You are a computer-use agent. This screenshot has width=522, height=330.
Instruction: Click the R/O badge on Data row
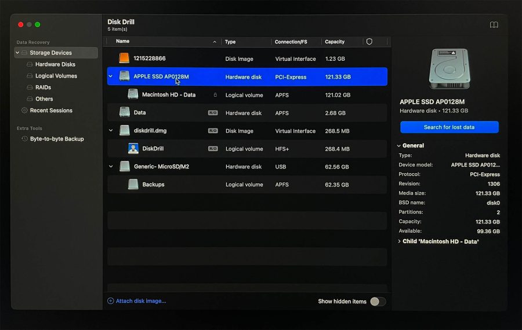[x=213, y=113]
